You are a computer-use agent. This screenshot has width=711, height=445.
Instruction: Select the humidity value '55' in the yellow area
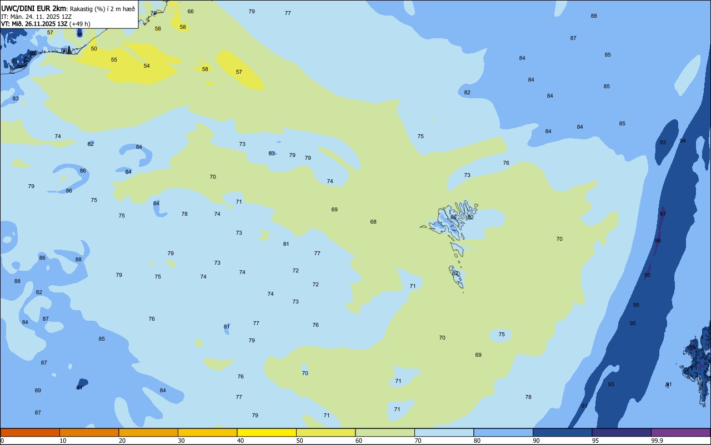114,60
